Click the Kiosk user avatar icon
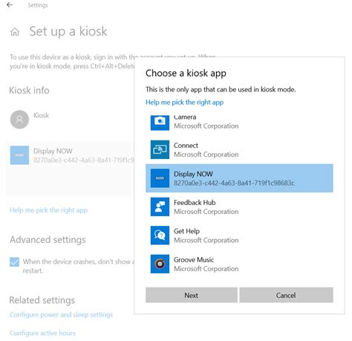The height and width of the screenshot is (341, 352). pos(19,120)
